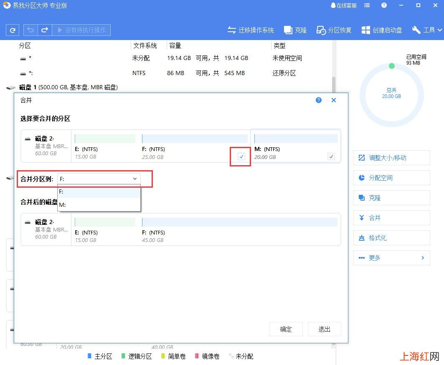The height and width of the screenshot is (365, 444).
Task: Open 分区恢复 in the top toolbar
Action: [x=334, y=30]
